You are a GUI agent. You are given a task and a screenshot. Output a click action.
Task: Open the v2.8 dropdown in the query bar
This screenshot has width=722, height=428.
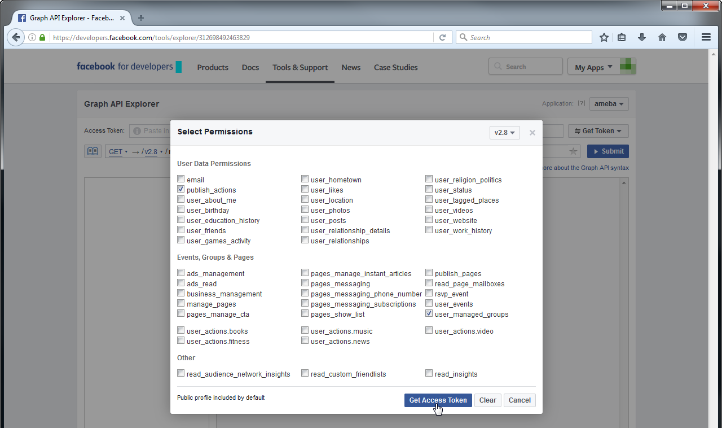tap(153, 151)
